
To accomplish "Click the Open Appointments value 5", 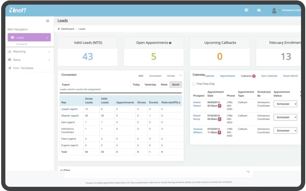I will click(154, 57).
